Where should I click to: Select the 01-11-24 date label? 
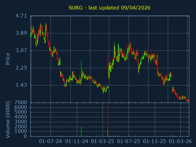77,141
